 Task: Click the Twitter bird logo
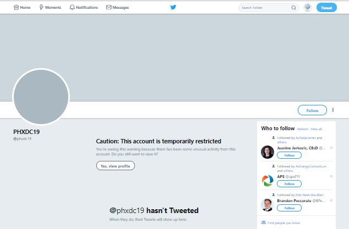point(173,7)
